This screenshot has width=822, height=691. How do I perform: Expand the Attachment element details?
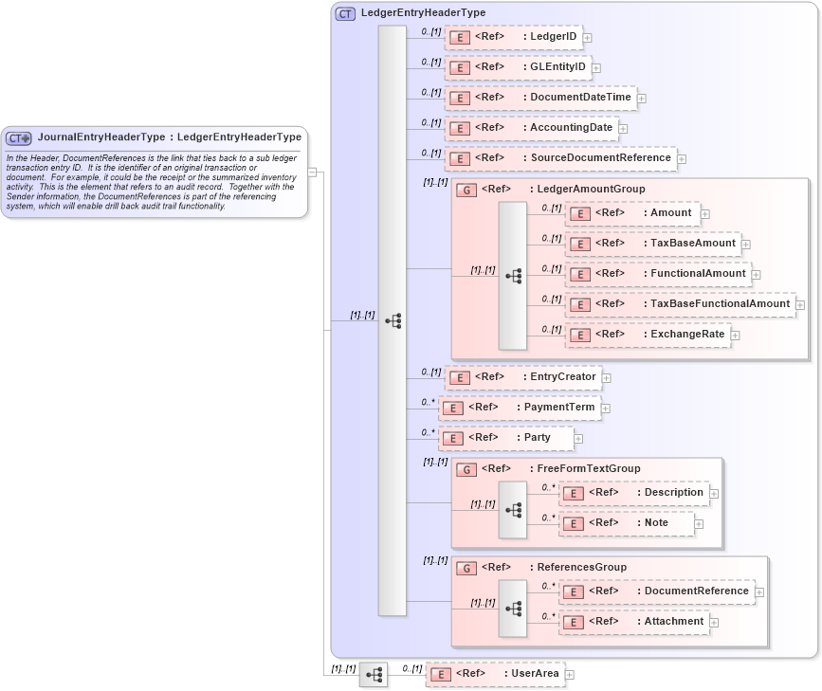[x=714, y=622]
